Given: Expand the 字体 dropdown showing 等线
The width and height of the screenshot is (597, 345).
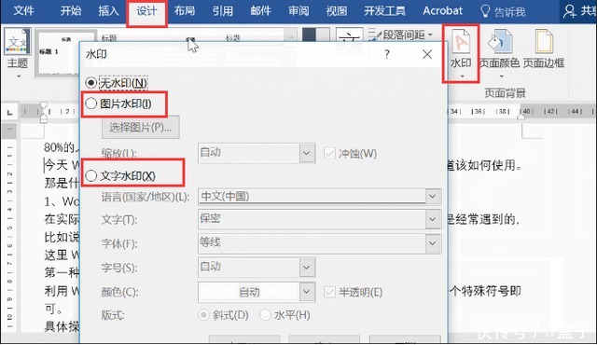Looking at the screenshot, I should 433,243.
